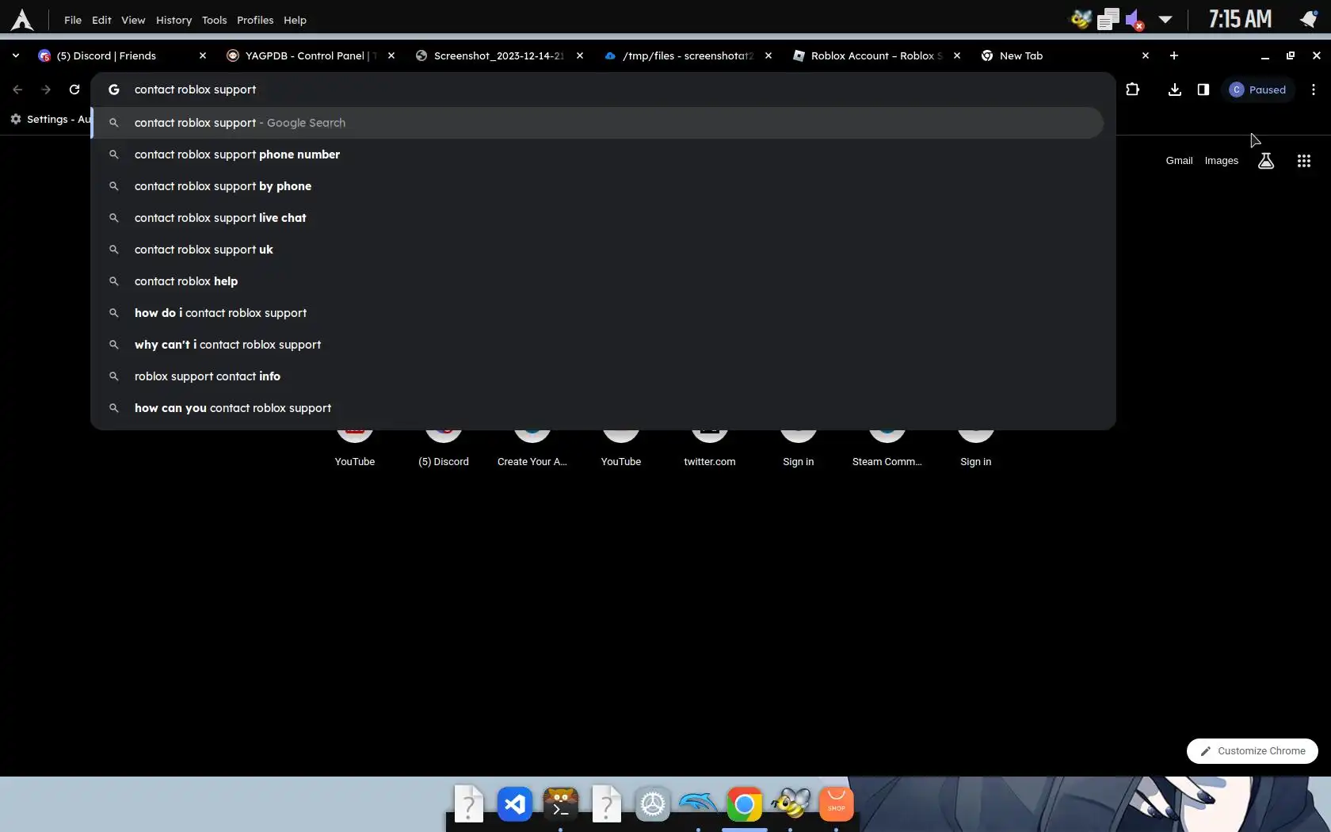Open Chrome Downloads tray icon

point(1175,90)
